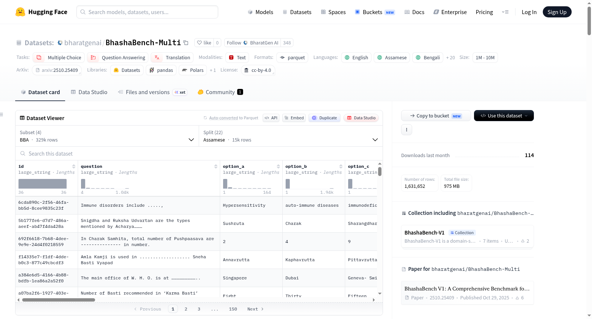Select the Text modality tag
The image size is (592, 319).
[237, 57]
